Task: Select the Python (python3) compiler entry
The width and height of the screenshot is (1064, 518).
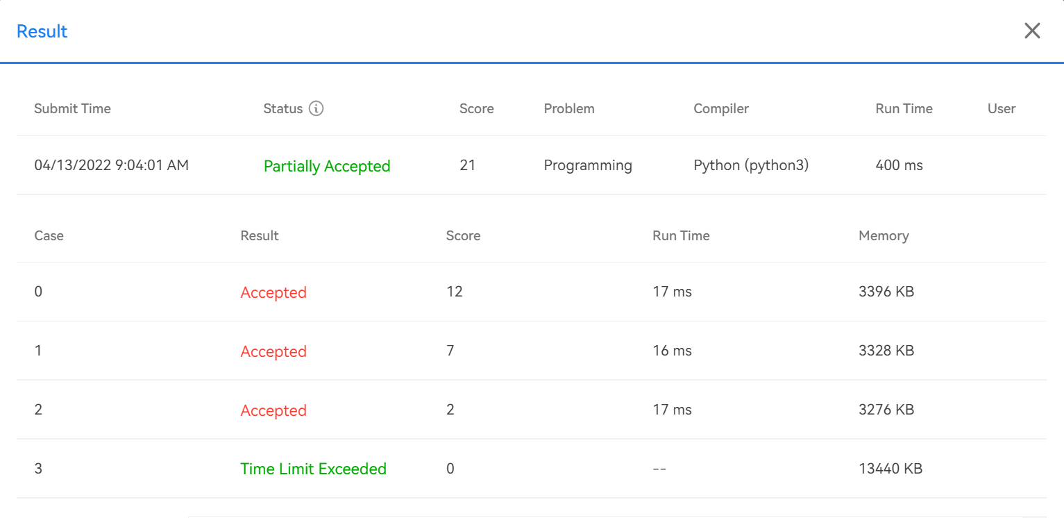Action: pyautogui.click(x=751, y=166)
